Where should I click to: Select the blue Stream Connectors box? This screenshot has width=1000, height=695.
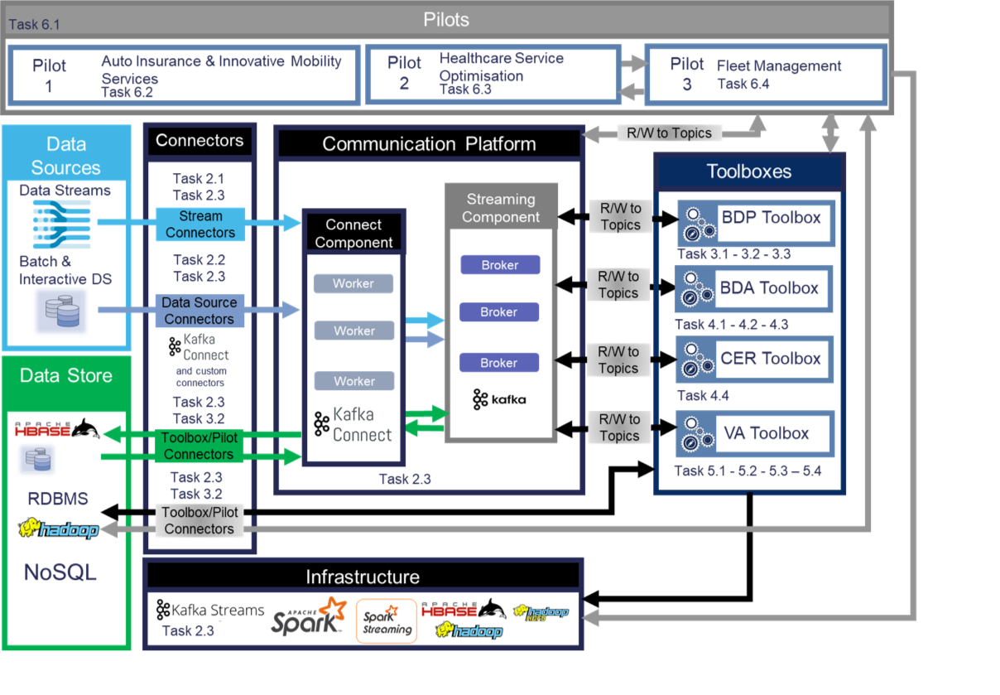200,224
